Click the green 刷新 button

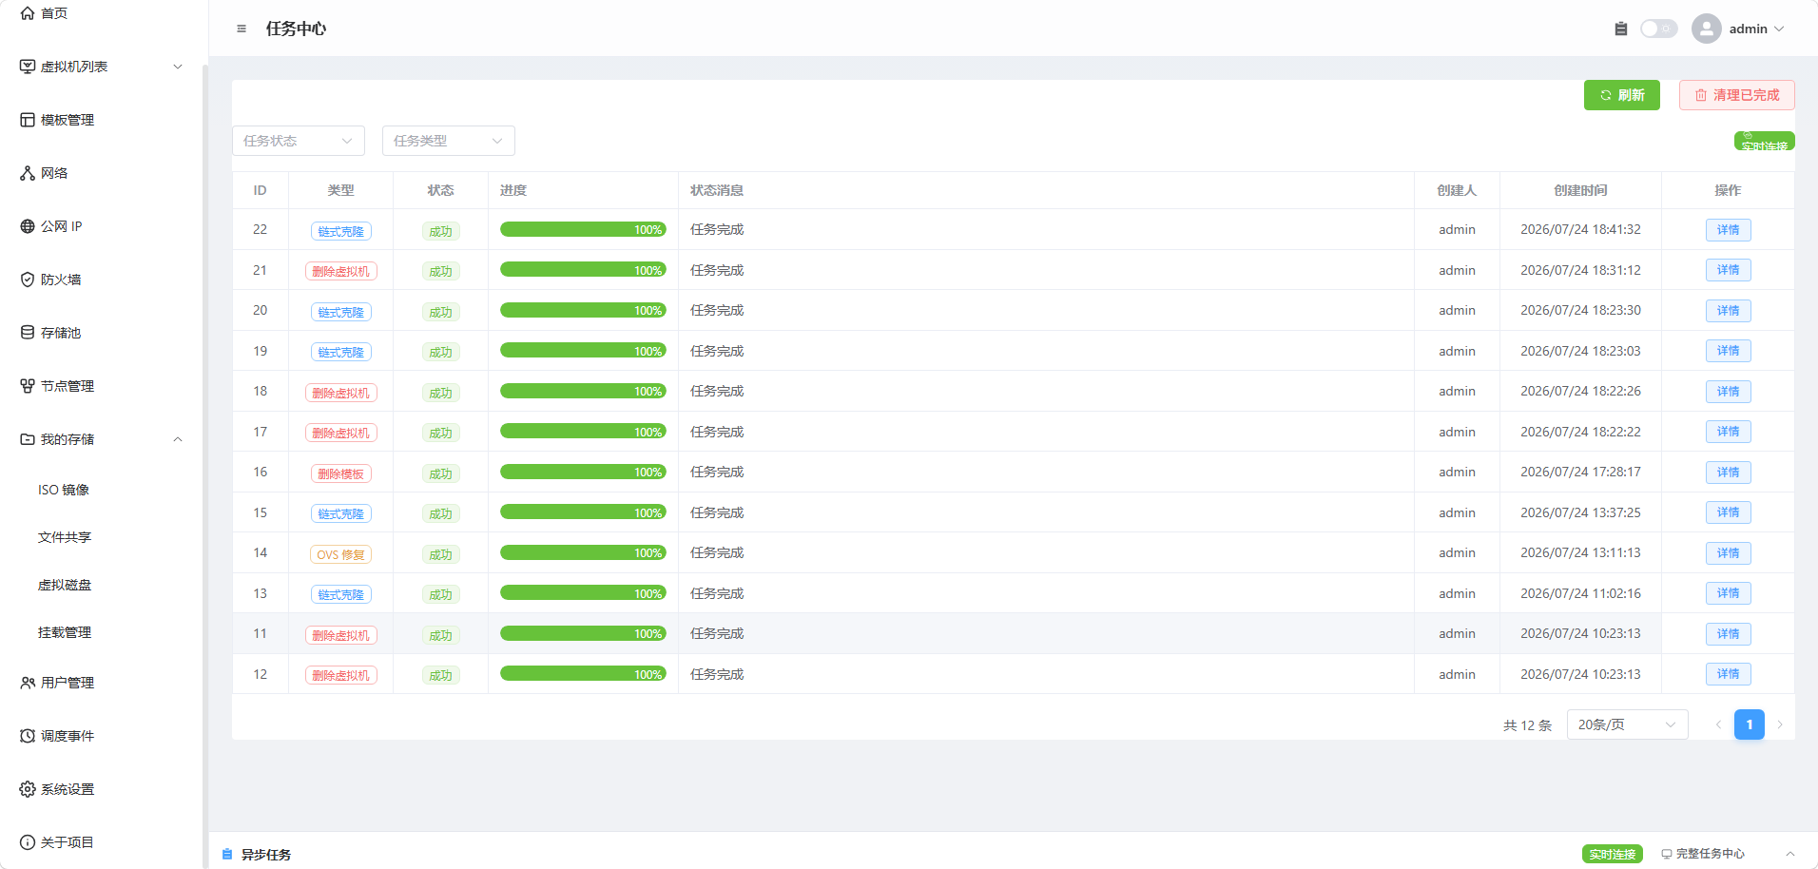coord(1622,95)
